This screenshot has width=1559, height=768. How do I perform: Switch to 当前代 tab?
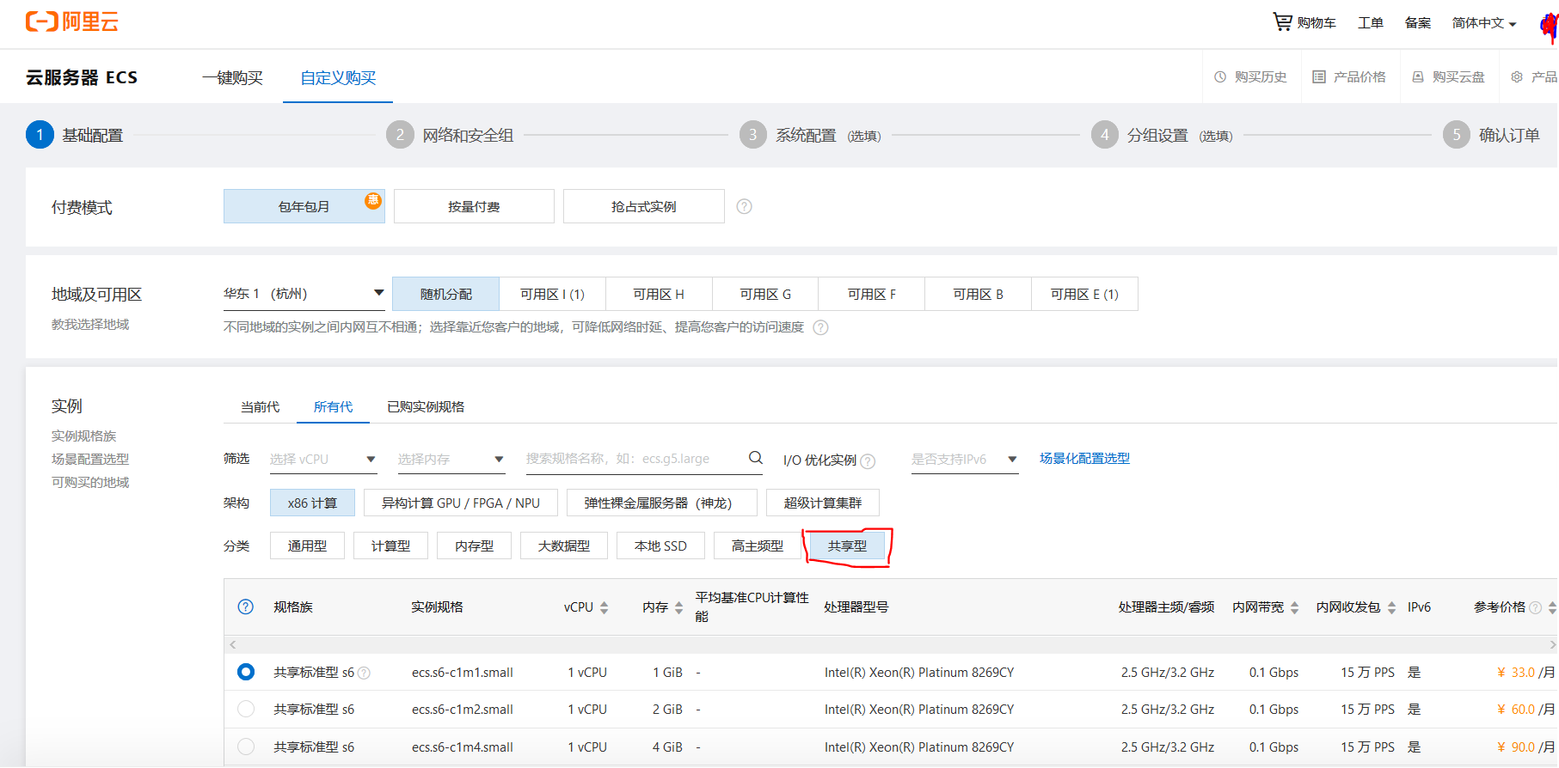click(260, 406)
